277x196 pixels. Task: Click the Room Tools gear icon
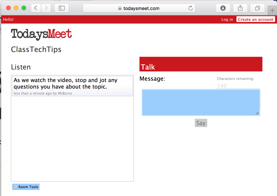[15, 187]
